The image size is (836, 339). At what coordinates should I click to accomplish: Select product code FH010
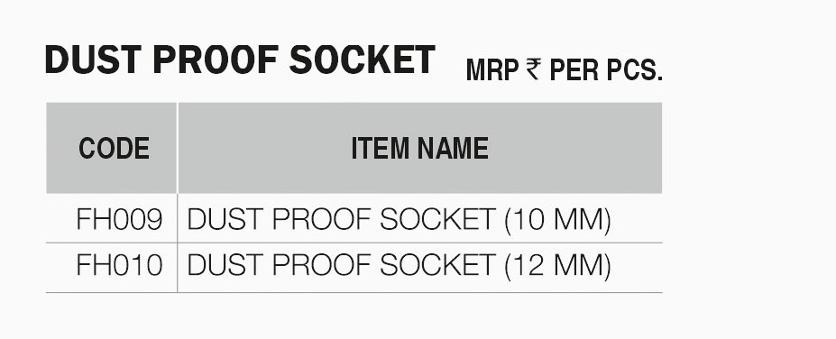pyautogui.click(x=119, y=265)
